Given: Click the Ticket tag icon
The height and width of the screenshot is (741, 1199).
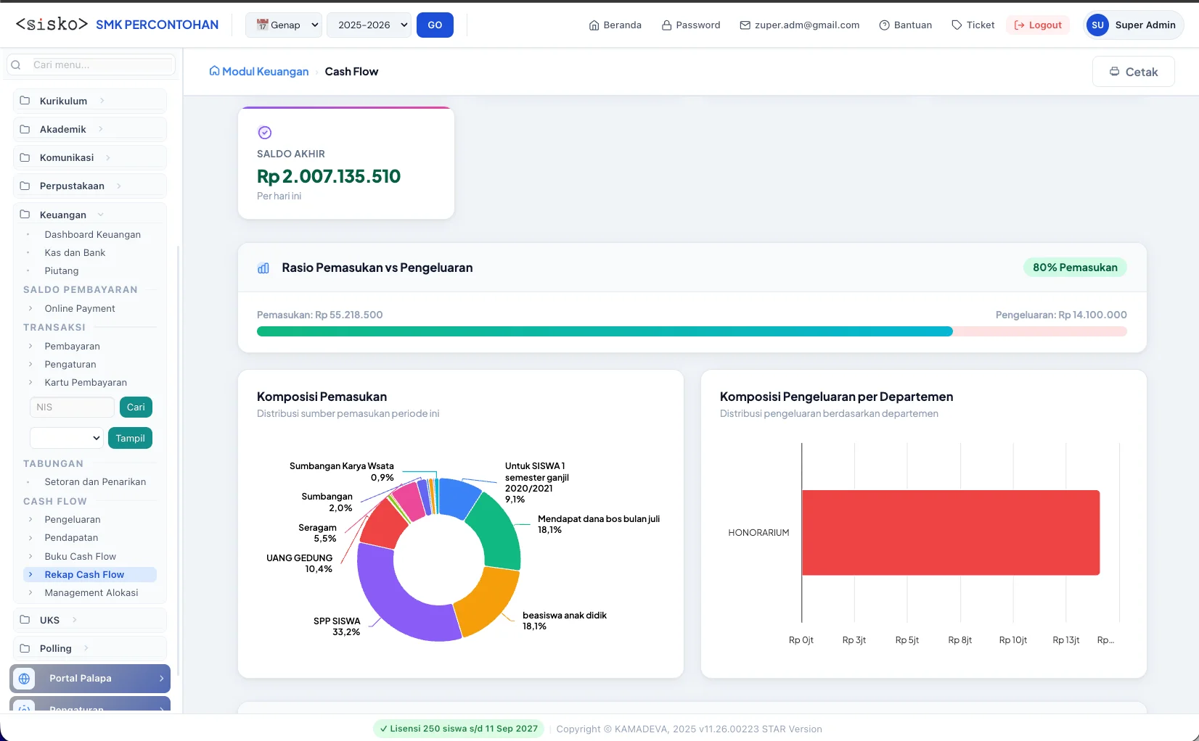Looking at the screenshot, I should [x=957, y=25].
